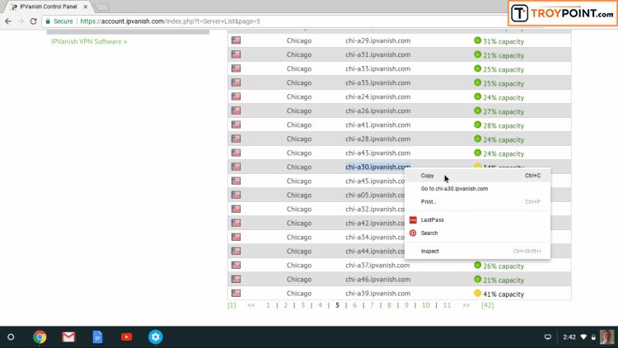The image size is (618, 348).
Task: Choose Copy from the context menu
Action: [x=477, y=176]
